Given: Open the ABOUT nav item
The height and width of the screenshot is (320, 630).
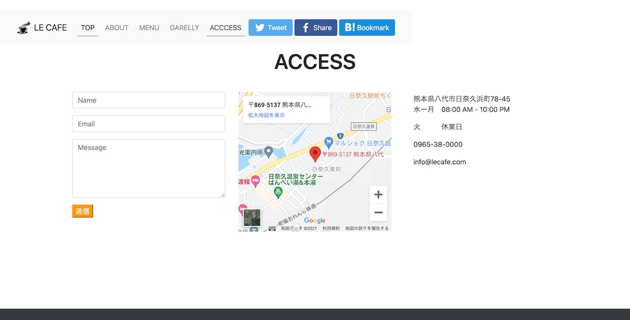Looking at the screenshot, I should coord(117,28).
